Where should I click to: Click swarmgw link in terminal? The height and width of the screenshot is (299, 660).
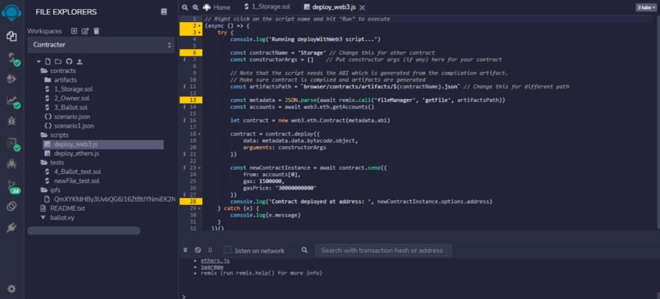212,266
